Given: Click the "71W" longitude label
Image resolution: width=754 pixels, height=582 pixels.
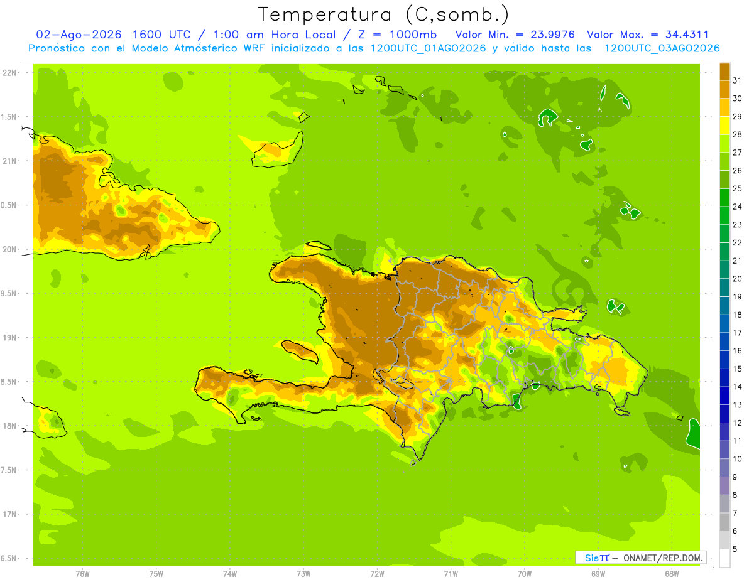Looking at the screenshot, I should 451,574.
